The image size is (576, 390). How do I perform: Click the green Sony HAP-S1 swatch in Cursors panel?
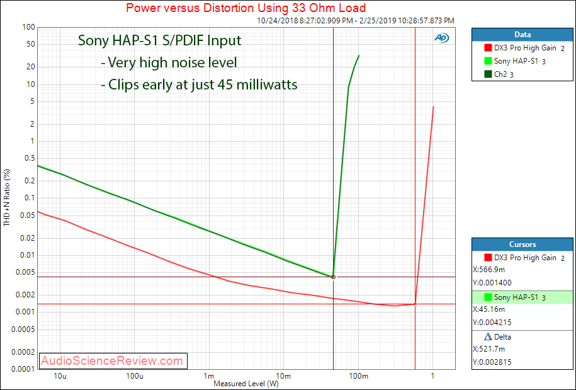(x=488, y=297)
